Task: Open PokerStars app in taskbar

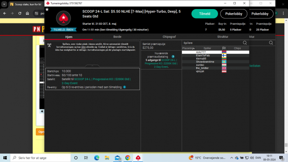Action: click(138, 158)
